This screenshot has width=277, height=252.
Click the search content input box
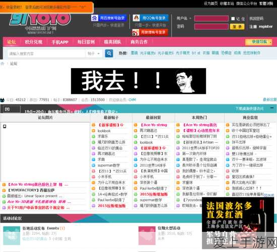pyautogui.click(x=46, y=53)
